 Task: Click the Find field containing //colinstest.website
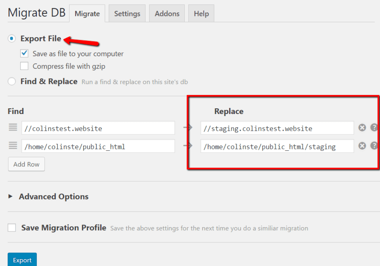click(x=98, y=128)
